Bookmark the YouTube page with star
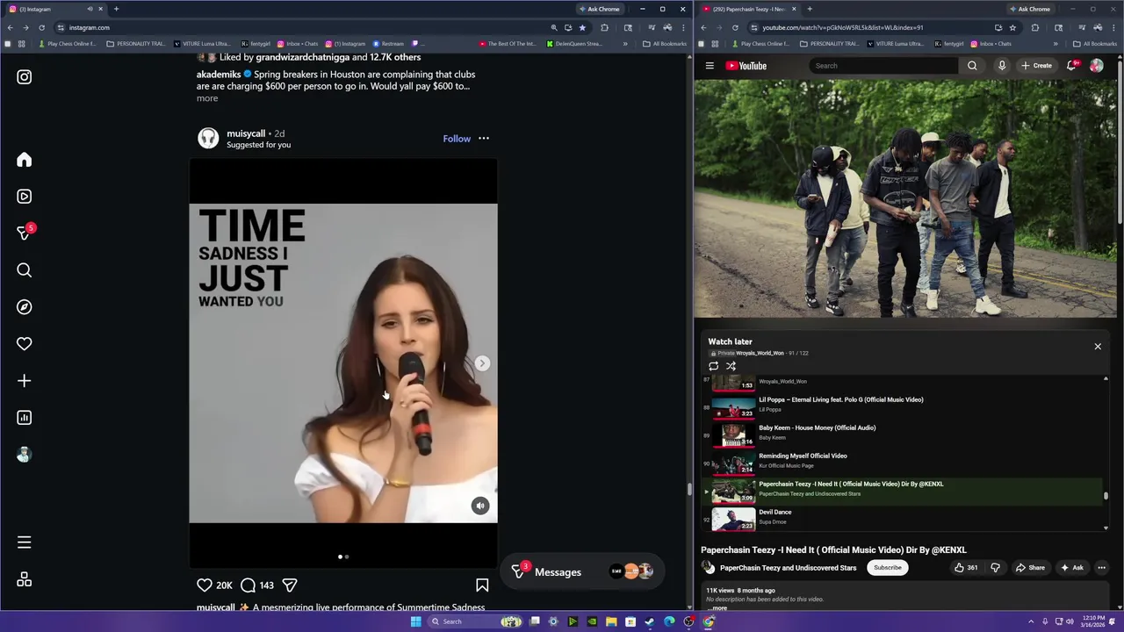Image resolution: width=1124 pixels, height=632 pixels. (1012, 27)
